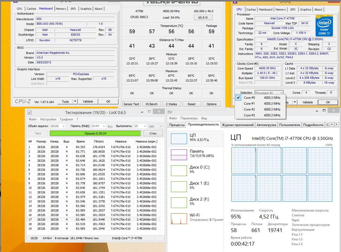The image size is (341, 252).
Task: Open the Память (МиБ) 6144 dropdown
Action: click(99, 126)
